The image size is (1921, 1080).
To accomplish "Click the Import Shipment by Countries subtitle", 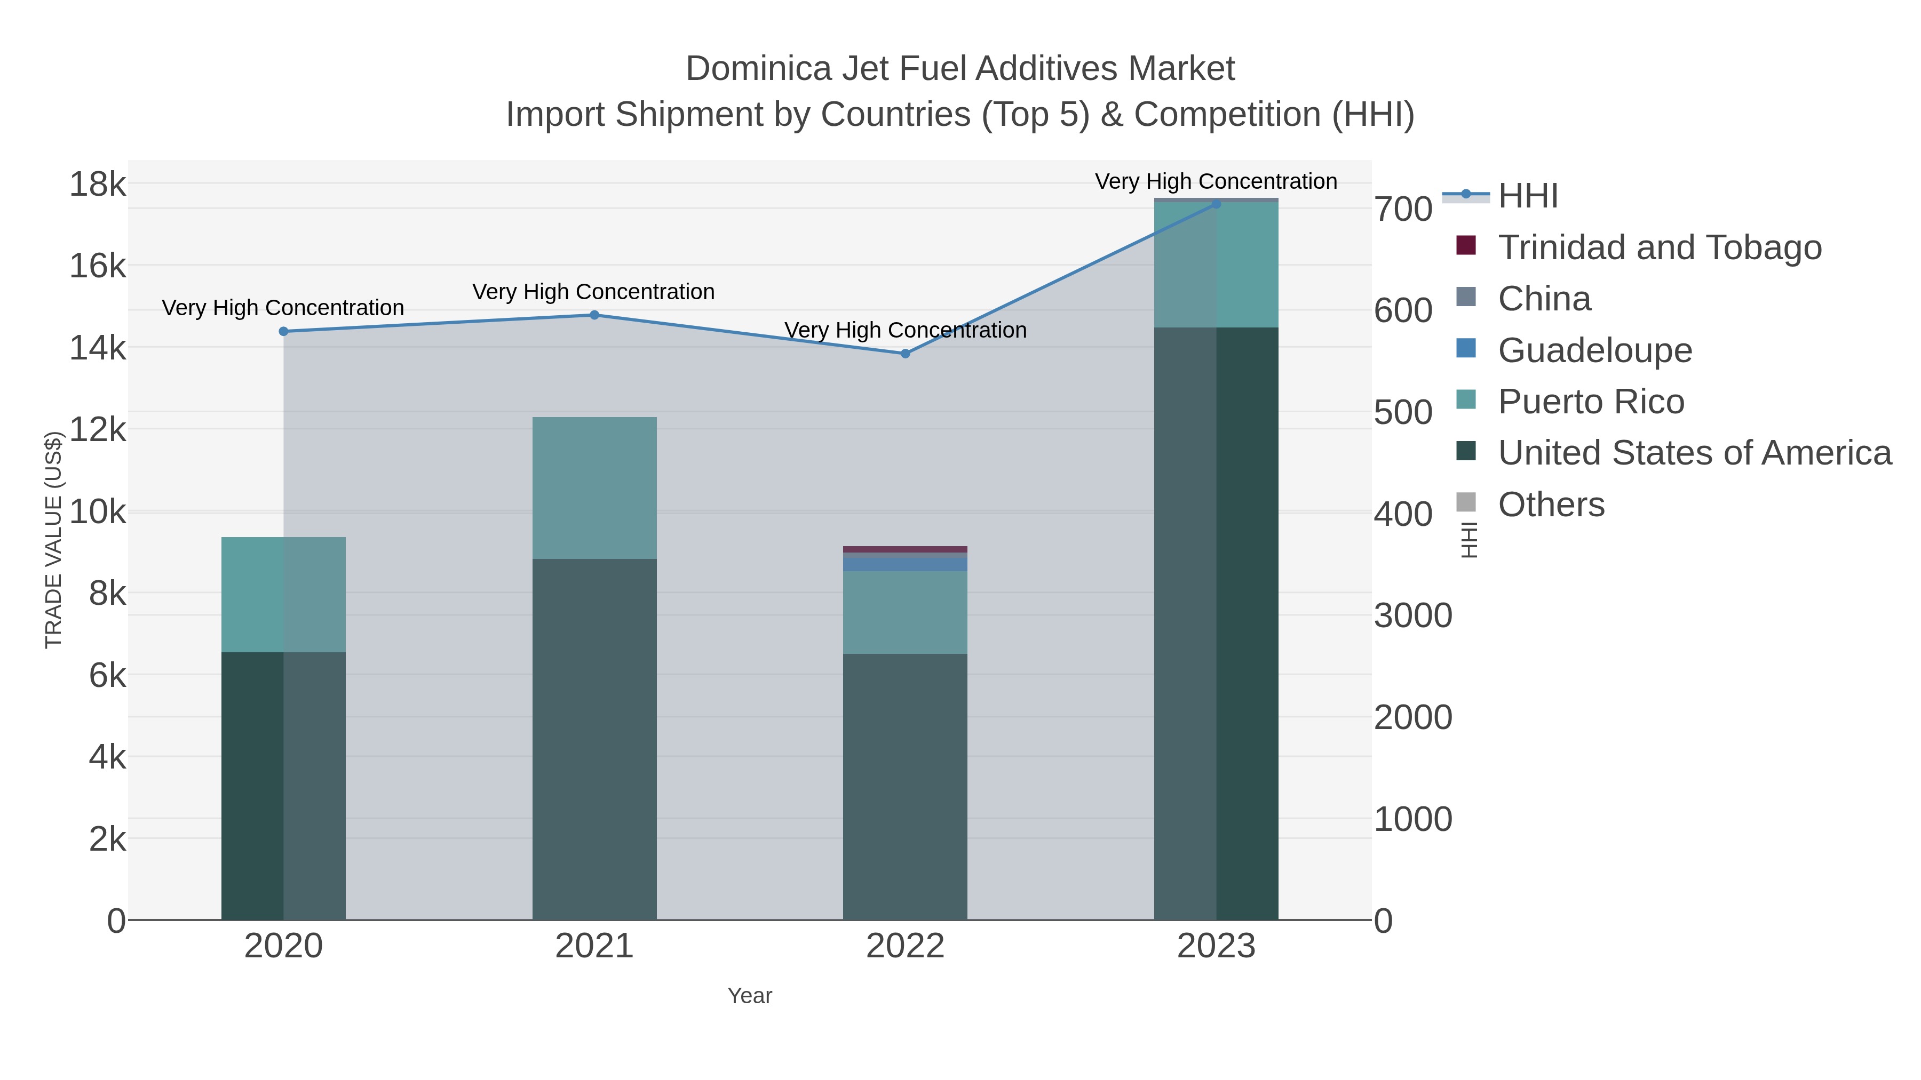I will pos(961,115).
